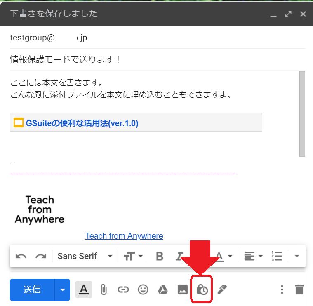Open the Teach from Anywhere link
313x306 pixels.
124,236
